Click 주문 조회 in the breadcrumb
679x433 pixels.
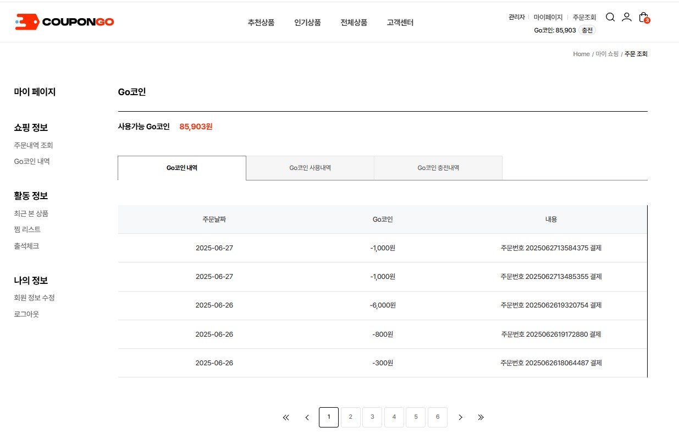pos(636,54)
